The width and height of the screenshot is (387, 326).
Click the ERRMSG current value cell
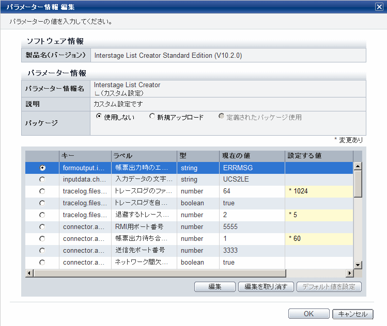(252, 168)
